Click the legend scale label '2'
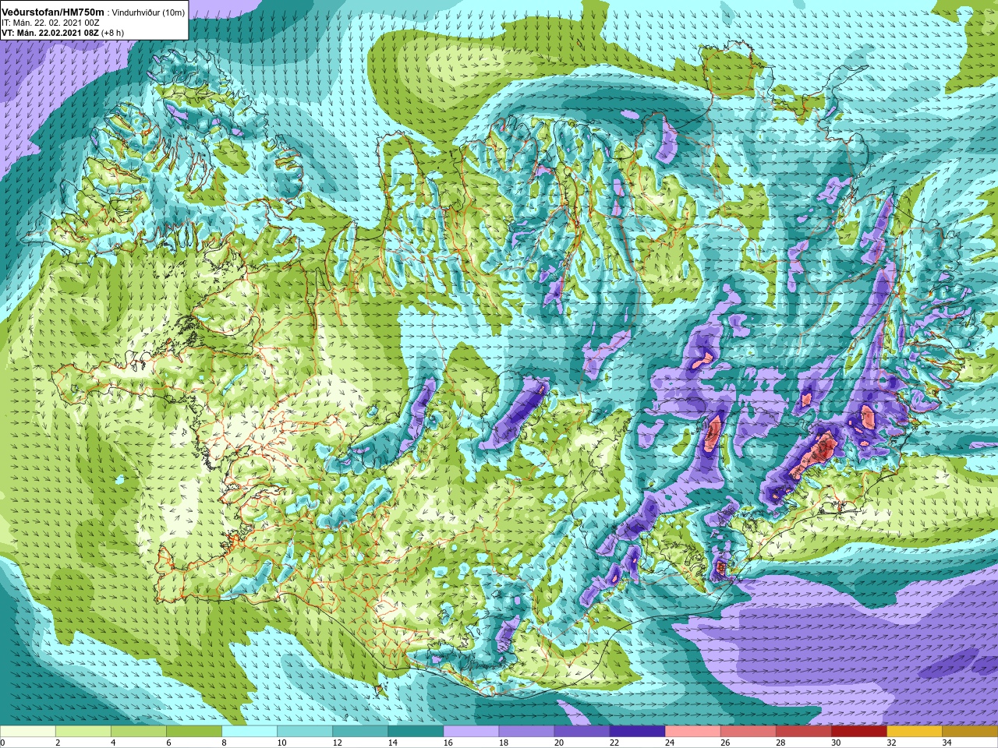The image size is (998, 748). pyautogui.click(x=58, y=743)
